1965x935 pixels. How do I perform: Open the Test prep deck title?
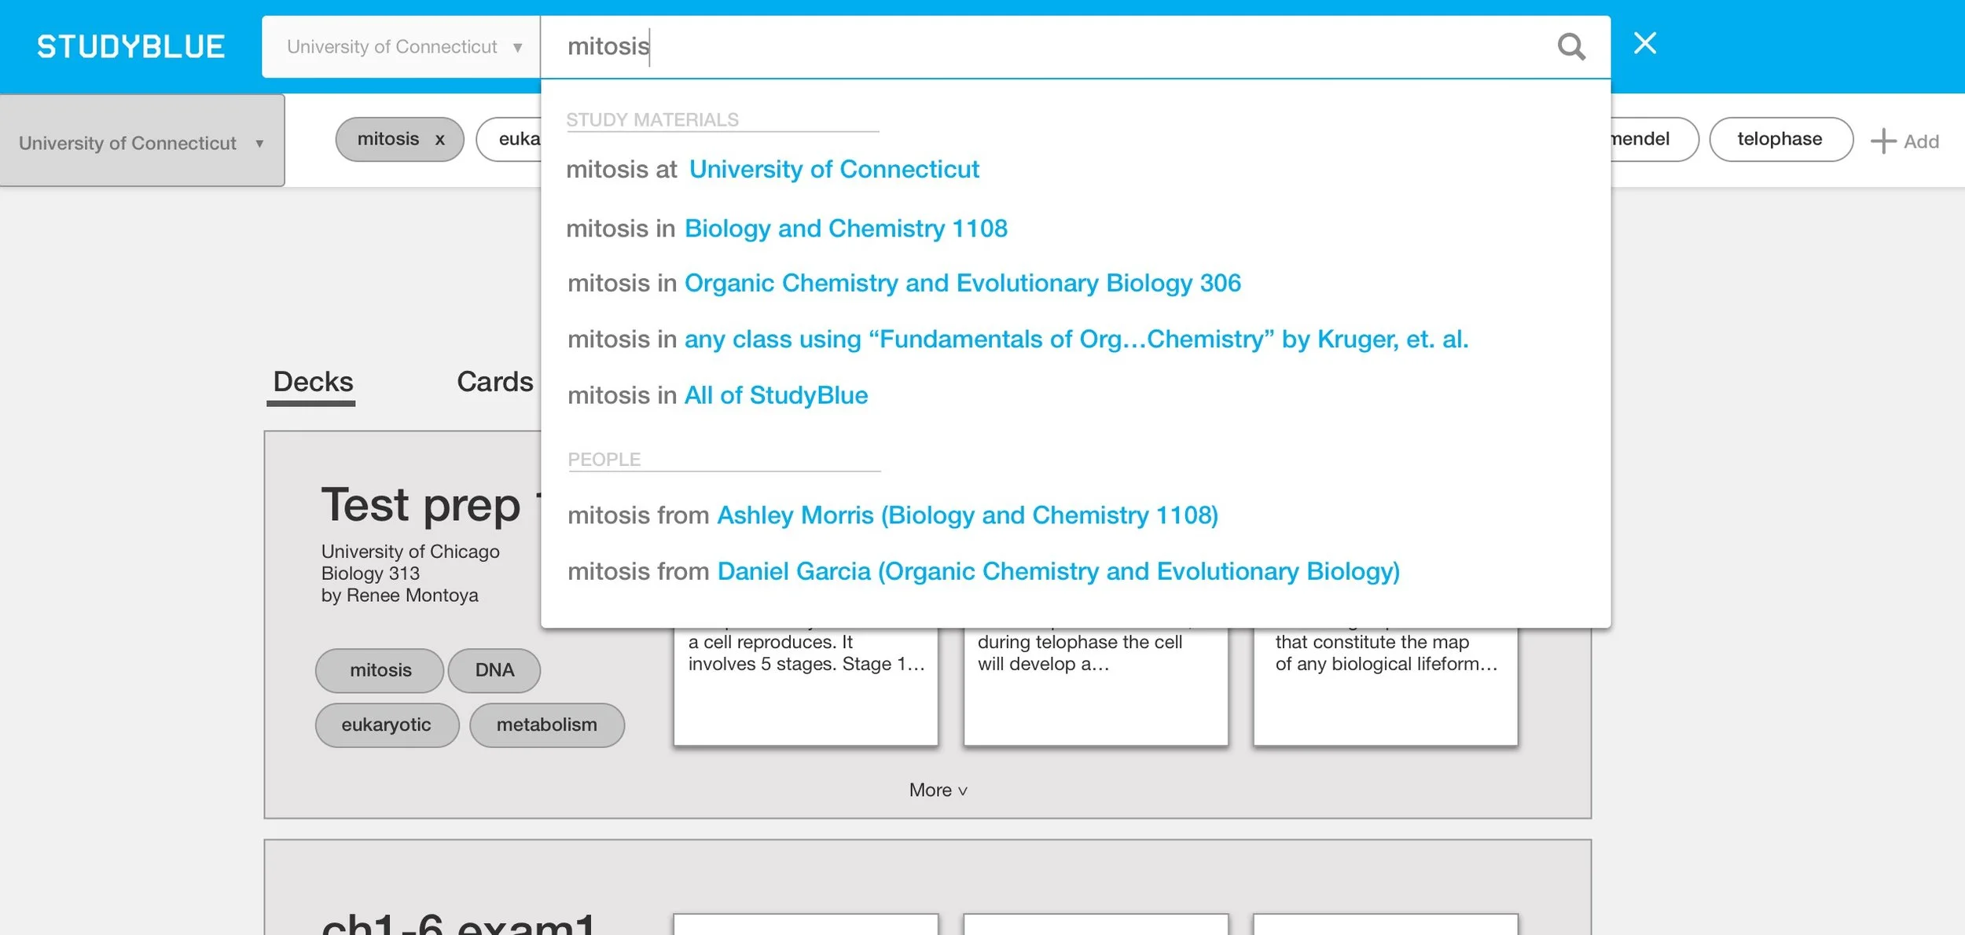pos(429,505)
